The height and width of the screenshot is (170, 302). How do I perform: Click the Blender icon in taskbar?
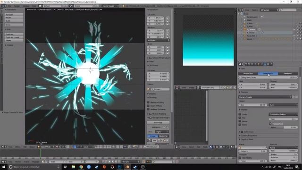127,167
